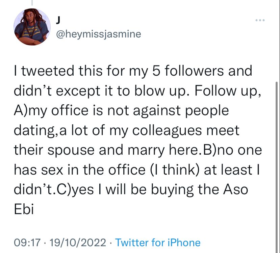
Task: Open the Twitter for iPhone source link
Action: (x=158, y=242)
